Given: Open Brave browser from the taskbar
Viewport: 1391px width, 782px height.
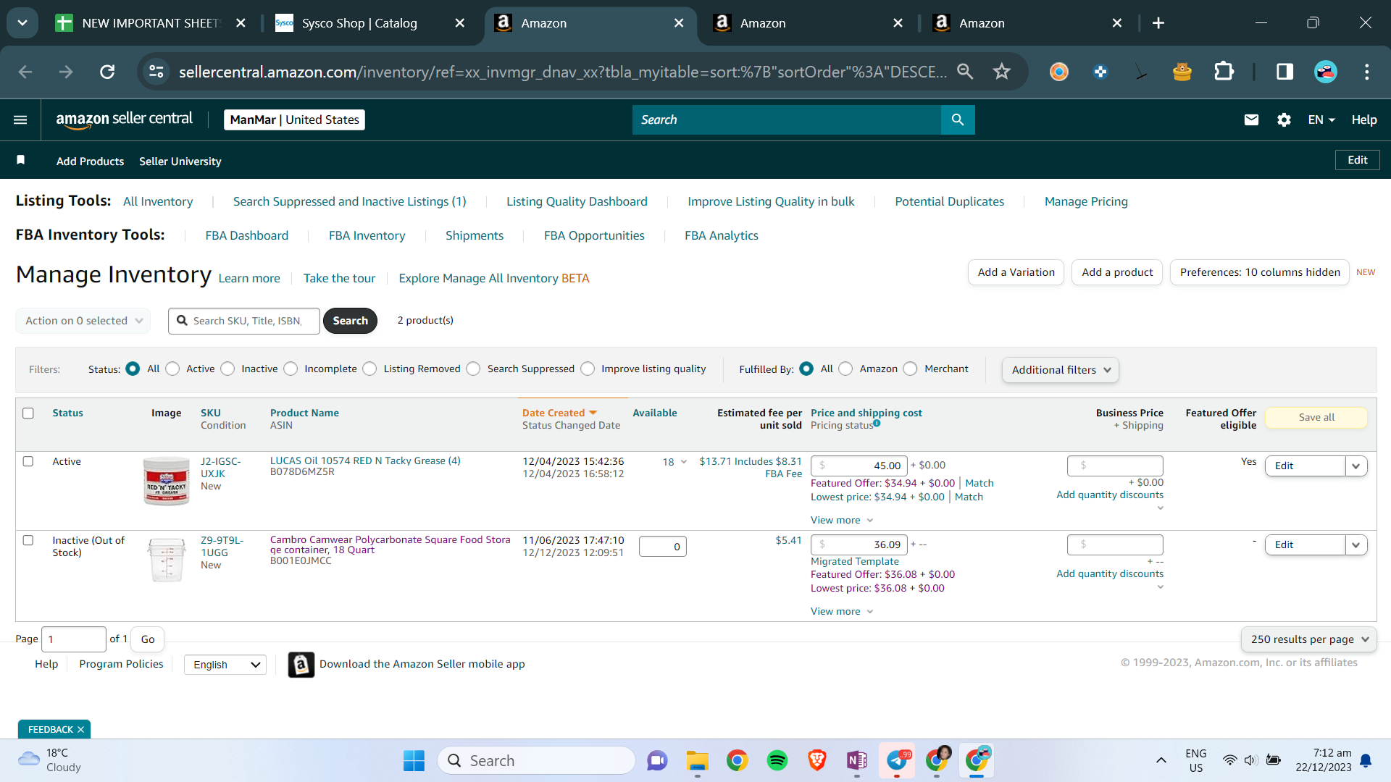Looking at the screenshot, I should point(817,760).
